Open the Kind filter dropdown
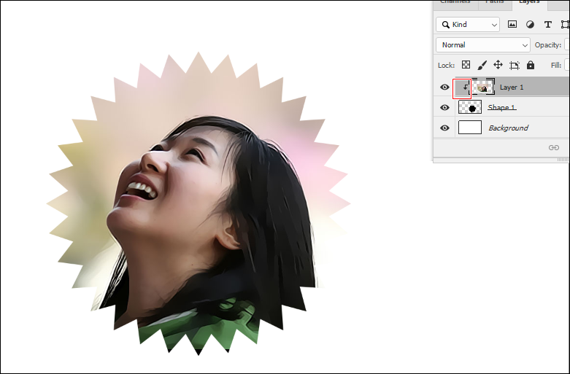 [x=468, y=24]
